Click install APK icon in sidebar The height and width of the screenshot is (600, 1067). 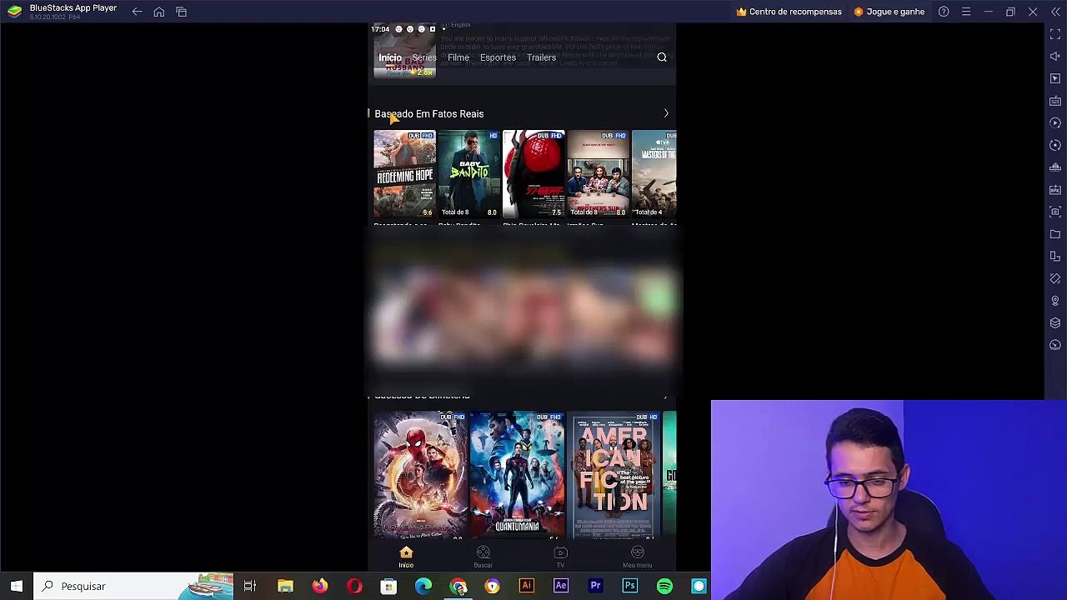click(x=1055, y=190)
